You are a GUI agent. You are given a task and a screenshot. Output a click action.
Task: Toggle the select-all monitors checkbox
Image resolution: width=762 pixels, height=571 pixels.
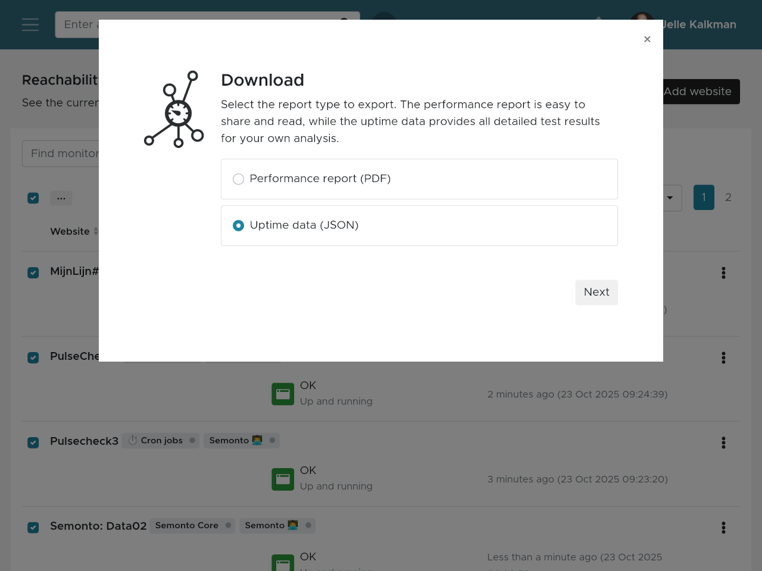point(33,198)
